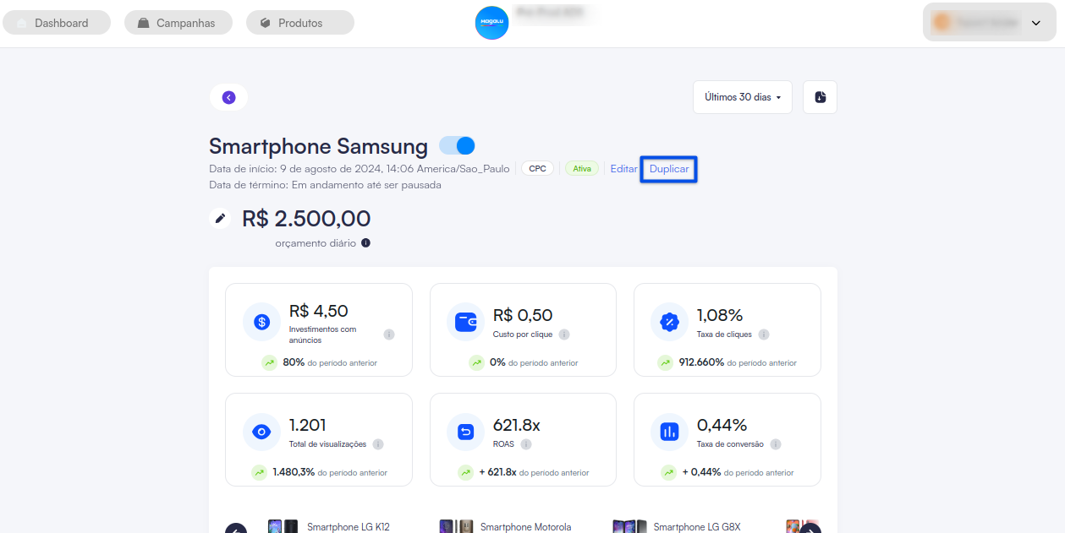1065x533 pixels.
Task: Open the Últimos 30 dias period dropdown
Action: tap(743, 97)
